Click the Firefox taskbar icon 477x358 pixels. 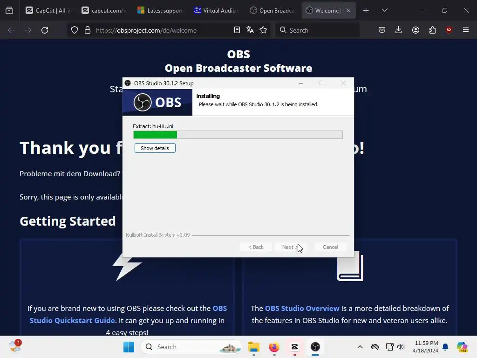click(x=274, y=347)
